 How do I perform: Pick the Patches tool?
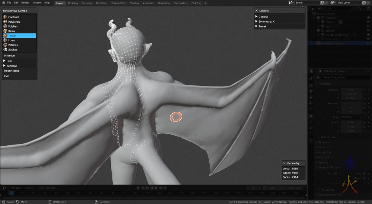tap(13, 45)
